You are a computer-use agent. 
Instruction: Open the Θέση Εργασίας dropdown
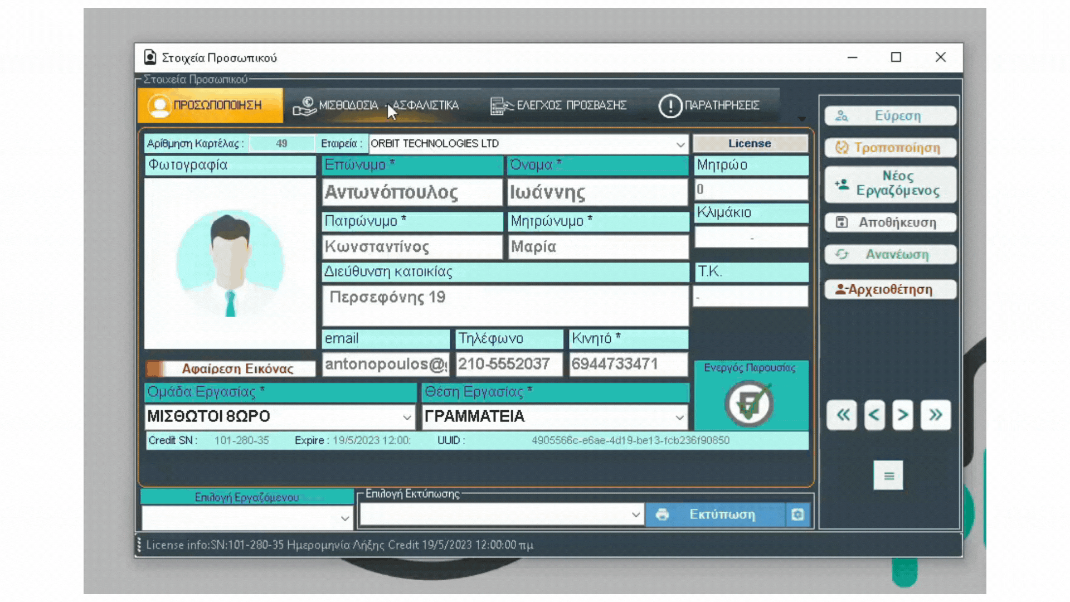pos(679,417)
